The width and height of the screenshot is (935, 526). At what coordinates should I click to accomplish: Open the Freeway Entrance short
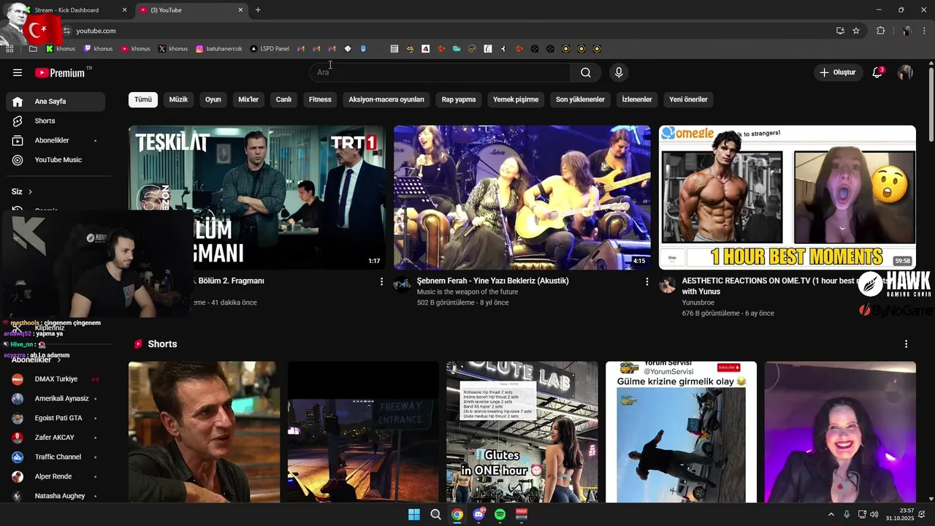363,432
